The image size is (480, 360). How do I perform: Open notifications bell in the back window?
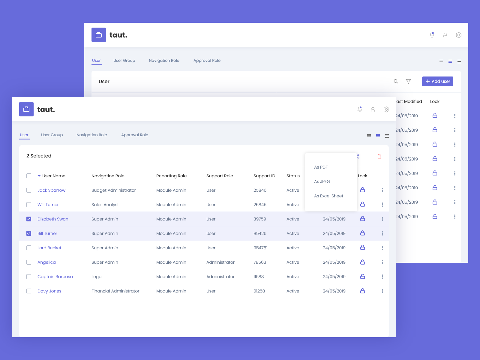tap(432, 35)
